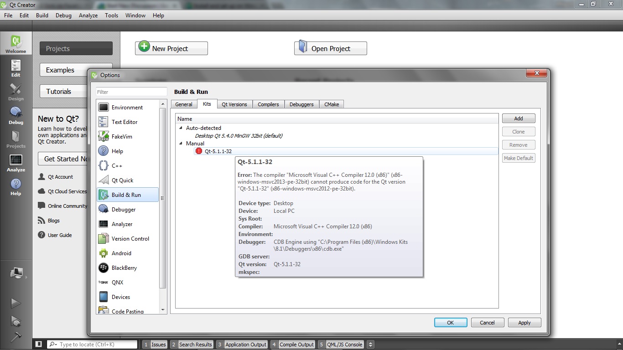Select Analyzer category in Options
Image resolution: width=623 pixels, height=350 pixels.
pos(128,224)
